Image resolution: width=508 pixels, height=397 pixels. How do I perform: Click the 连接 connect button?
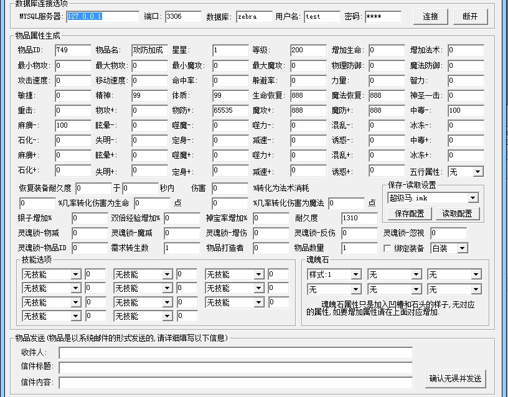click(431, 17)
